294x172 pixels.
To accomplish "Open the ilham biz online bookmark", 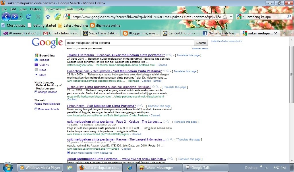I will pyautogui.click(x=105, y=26).
